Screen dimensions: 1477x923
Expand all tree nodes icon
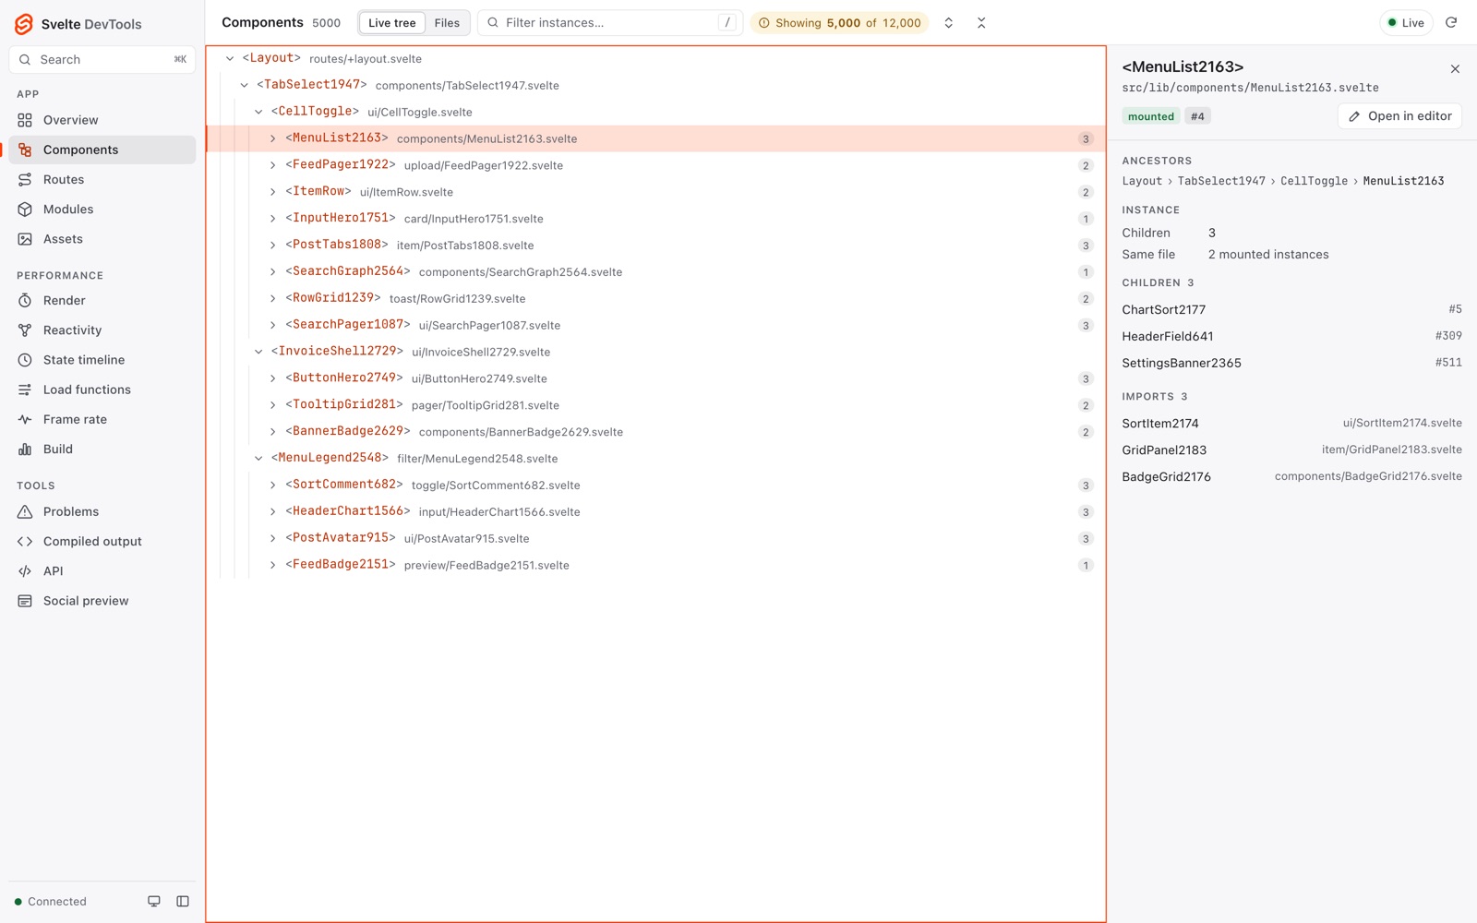tap(948, 22)
